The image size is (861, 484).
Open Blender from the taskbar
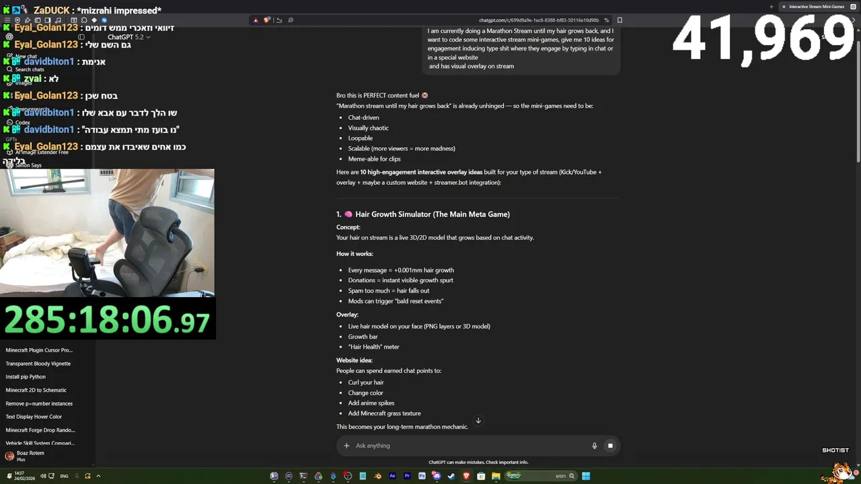coord(378,476)
